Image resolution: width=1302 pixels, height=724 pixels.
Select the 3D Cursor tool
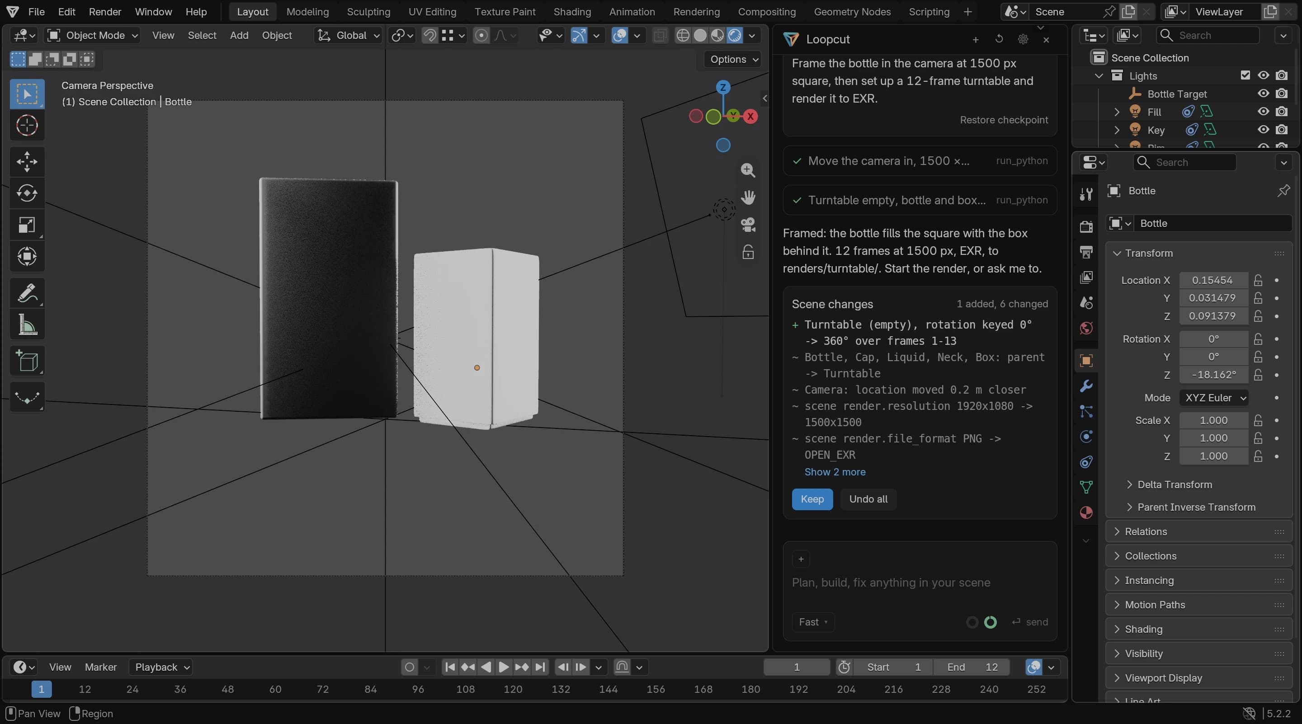point(27,125)
